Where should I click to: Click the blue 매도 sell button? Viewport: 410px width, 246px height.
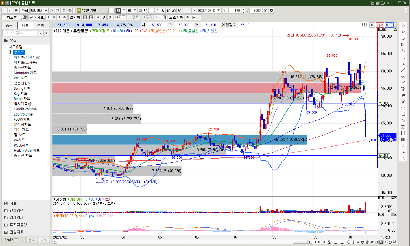pos(389,25)
